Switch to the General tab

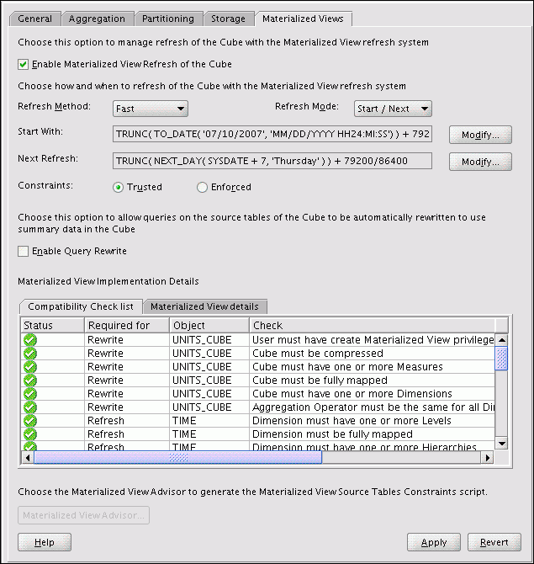34,19
